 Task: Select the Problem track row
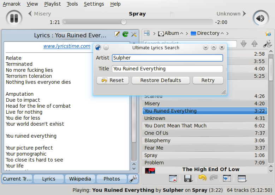point(205,163)
